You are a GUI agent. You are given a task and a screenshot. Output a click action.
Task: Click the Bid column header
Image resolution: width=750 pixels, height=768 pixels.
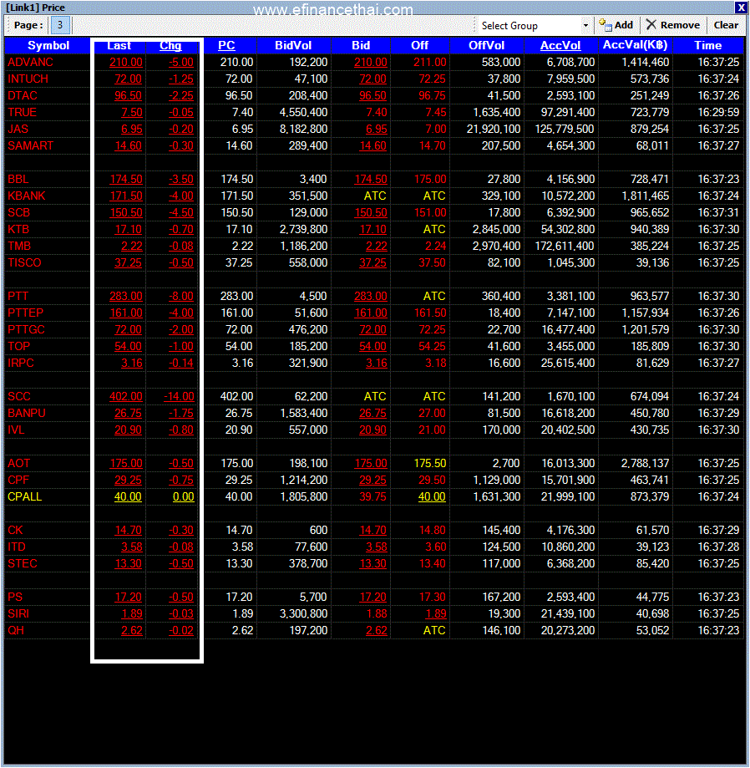361,46
